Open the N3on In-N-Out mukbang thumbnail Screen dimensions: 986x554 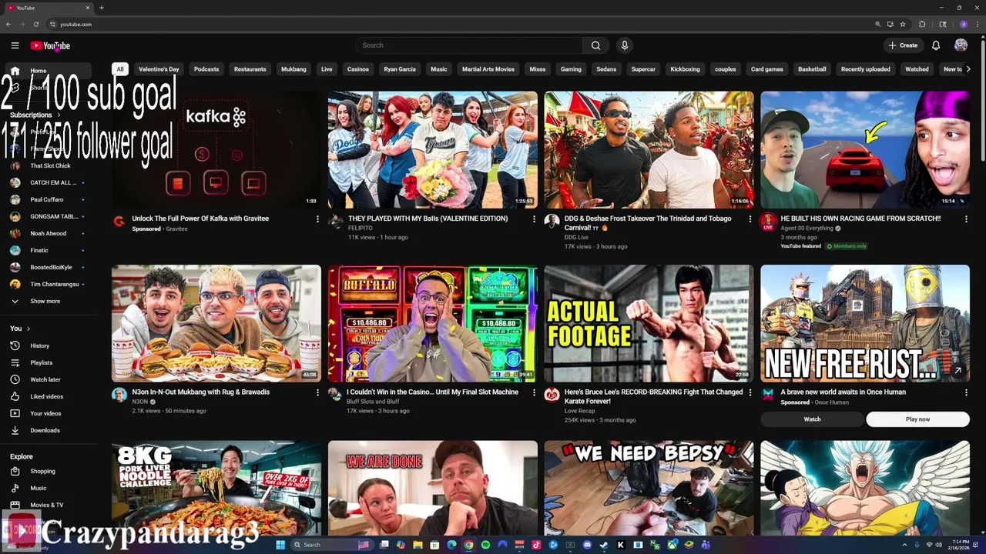216,323
